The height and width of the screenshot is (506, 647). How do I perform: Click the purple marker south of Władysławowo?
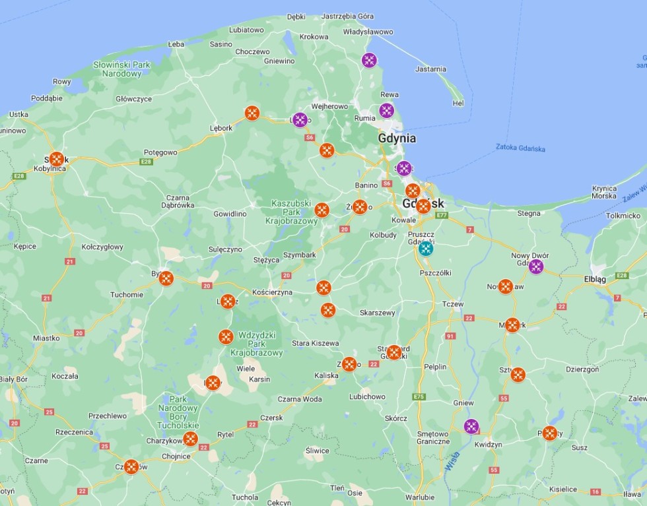point(369,60)
